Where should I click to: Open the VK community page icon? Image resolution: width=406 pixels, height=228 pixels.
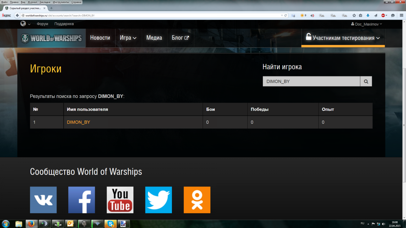(43, 200)
